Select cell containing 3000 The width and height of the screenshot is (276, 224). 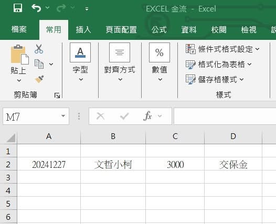pos(175,164)
